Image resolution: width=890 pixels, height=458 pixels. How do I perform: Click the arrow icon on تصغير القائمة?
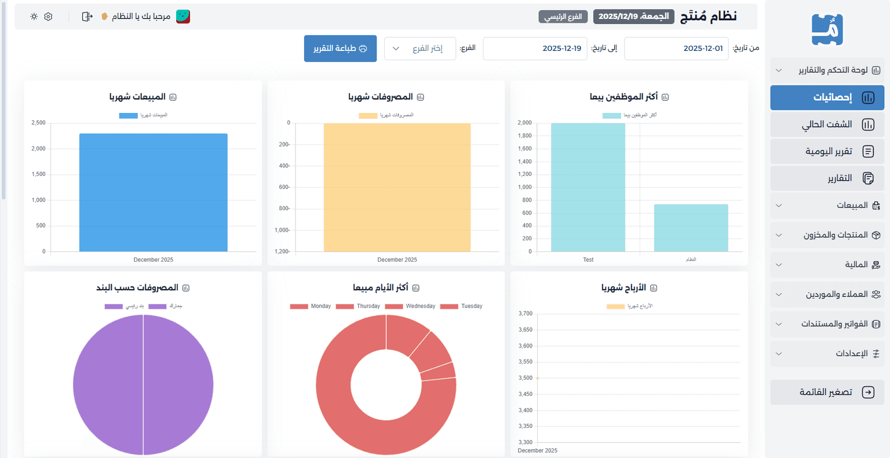point(868,393)
